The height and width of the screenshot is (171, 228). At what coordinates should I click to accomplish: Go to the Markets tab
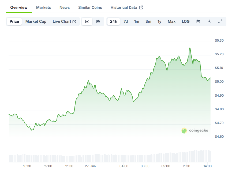43,8
